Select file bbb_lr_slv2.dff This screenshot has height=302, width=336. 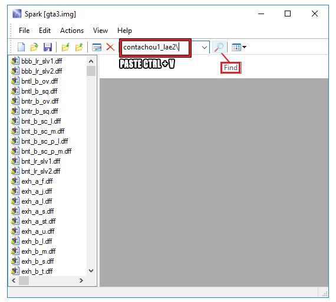pos(42,71)
